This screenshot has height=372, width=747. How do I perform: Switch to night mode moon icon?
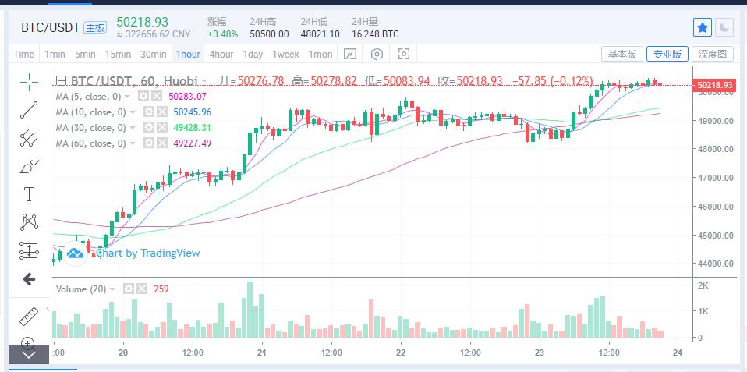pyautogui.click(x=724, y=27)
